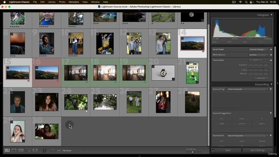
Task: Toggle flag on thumbnail 29 corner
Action: coord(12,122)
